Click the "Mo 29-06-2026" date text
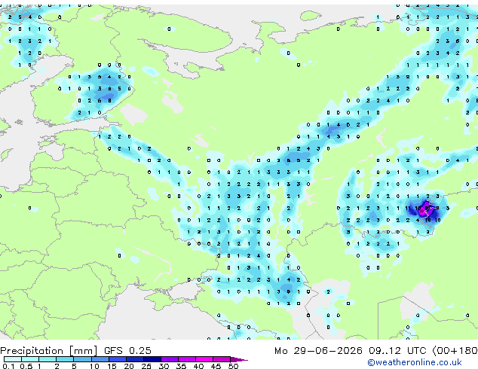Screen dimensions: 478x369 [318, 351]
